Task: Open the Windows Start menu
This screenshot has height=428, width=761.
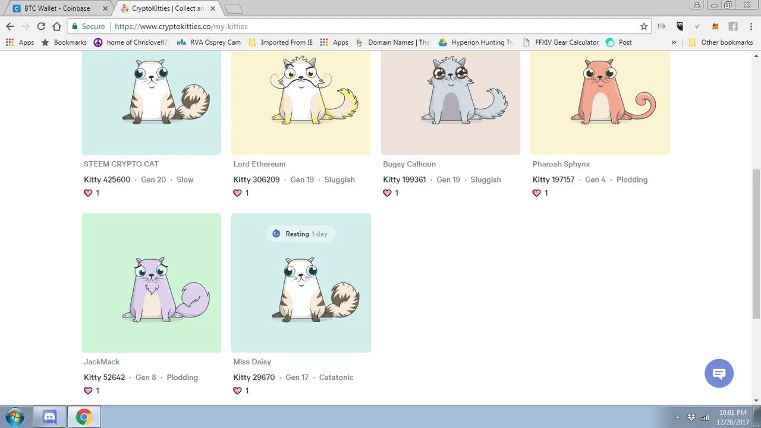Action: point(15,417)
